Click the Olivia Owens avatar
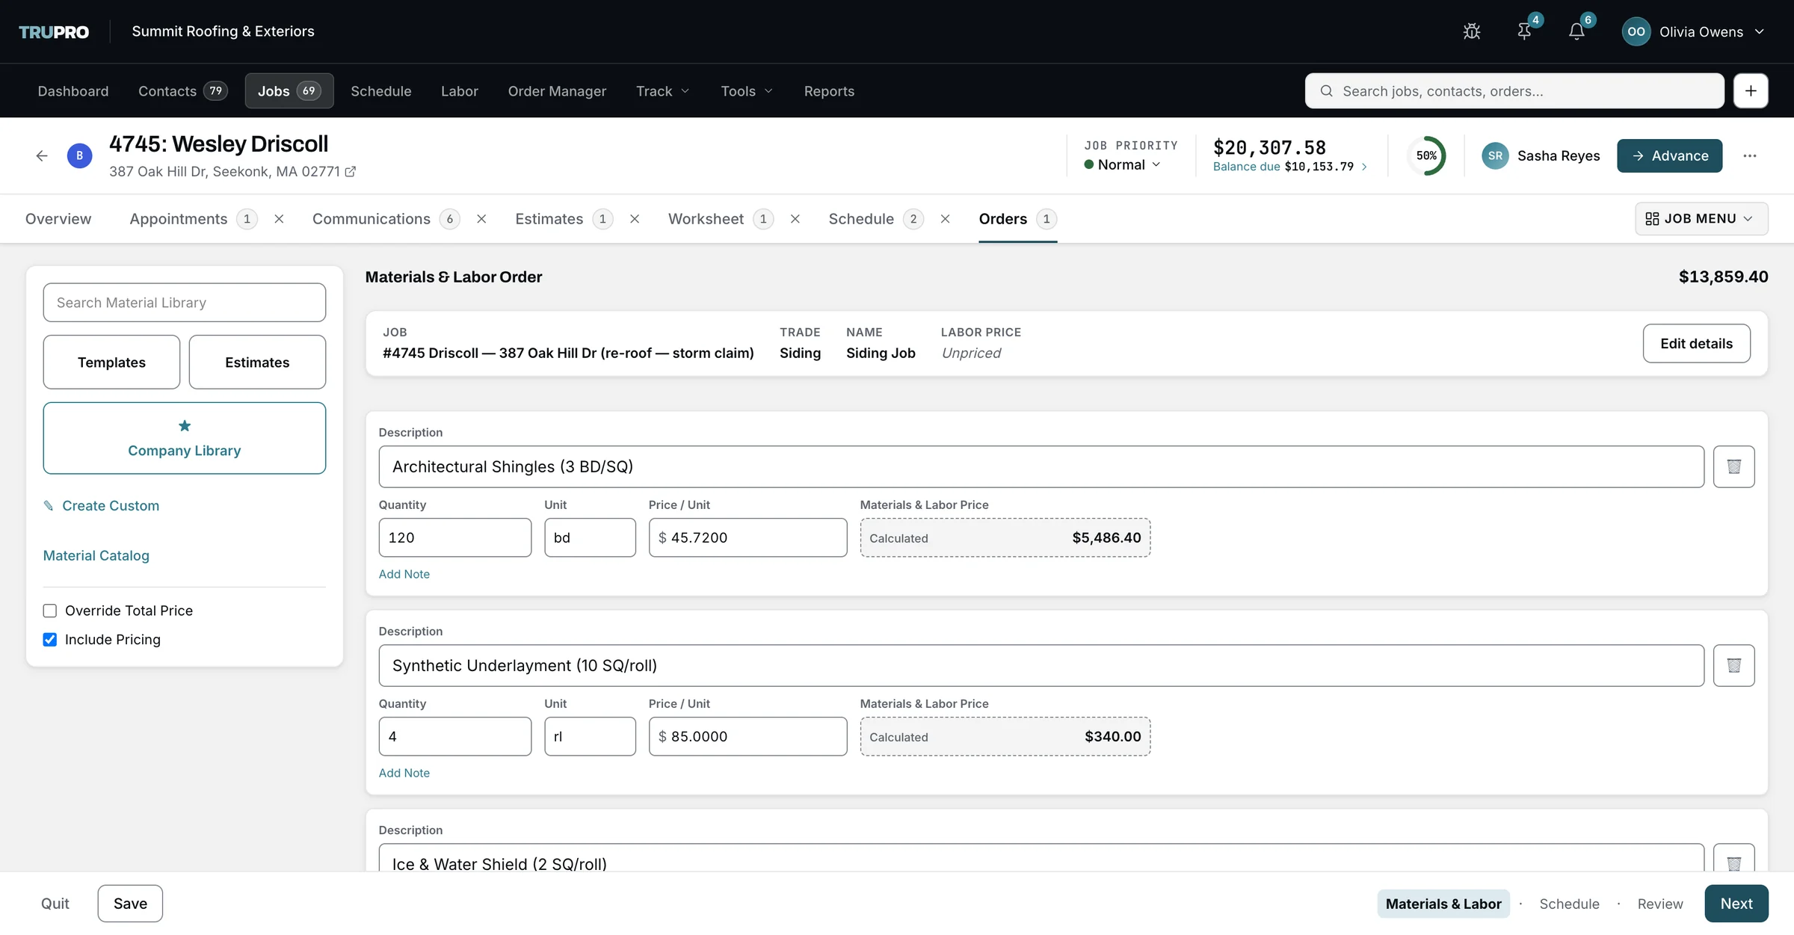 tap(1636, 31)
